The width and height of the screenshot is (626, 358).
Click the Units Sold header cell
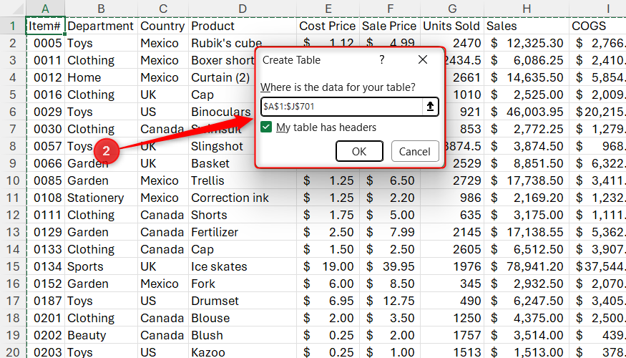[452, 26]
